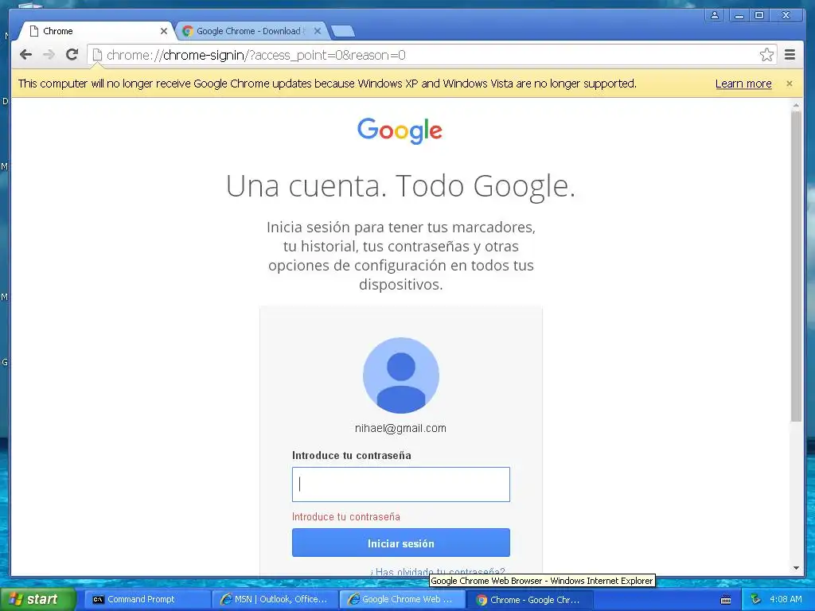Close the Google Chrome - Download tab
Image resolution: width=815 pixels, height=611 pixels.
[x=318, y=31]
